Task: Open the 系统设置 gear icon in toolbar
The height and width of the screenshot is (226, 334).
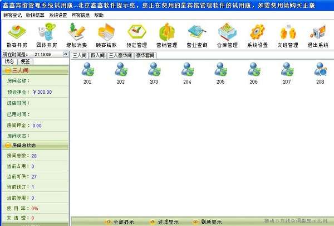Action: click(x=257, y=36)
